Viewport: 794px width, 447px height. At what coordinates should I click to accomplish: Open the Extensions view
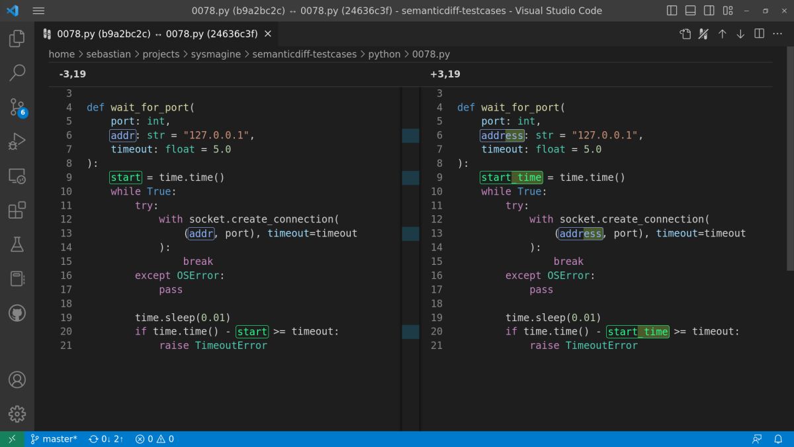click(x=17, y=210)
